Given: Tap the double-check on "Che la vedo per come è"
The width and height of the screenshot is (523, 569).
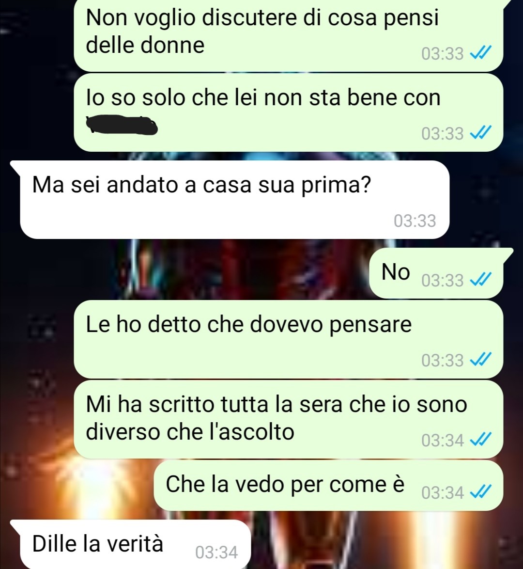Looking at the screenshot, I should [480, 492].
